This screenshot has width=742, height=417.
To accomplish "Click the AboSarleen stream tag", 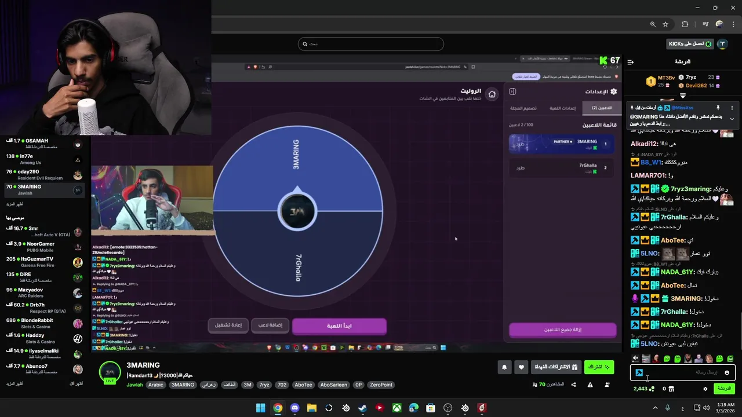I will click(x=334, y=385).
